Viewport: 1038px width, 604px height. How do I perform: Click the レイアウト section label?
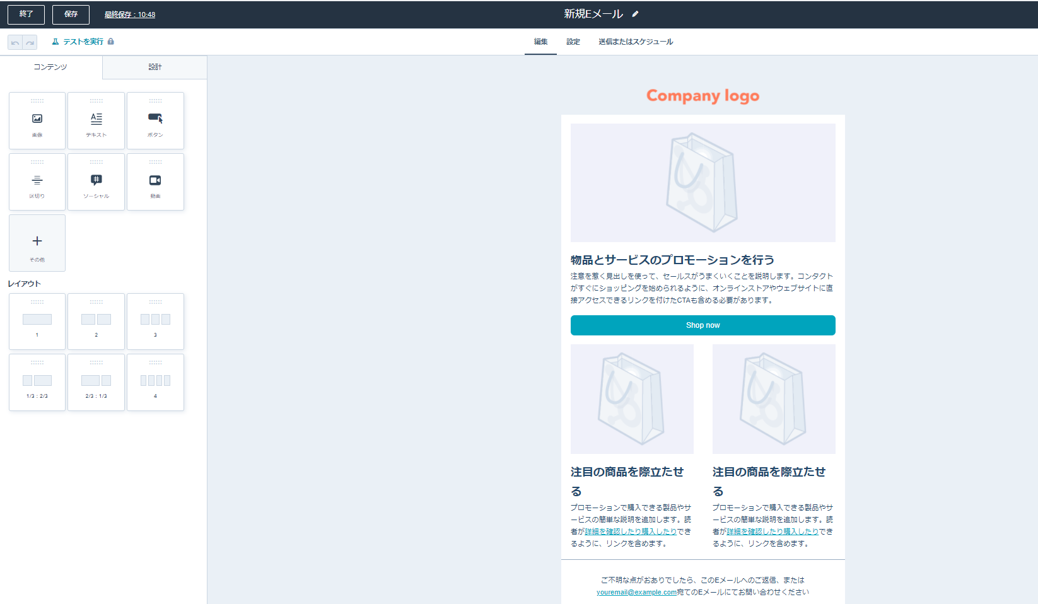(x=24, y=284)
